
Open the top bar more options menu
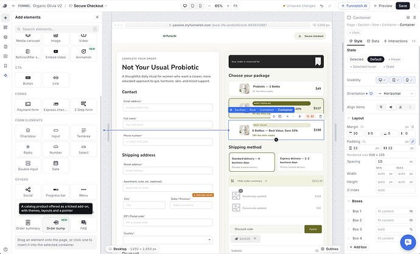pyautogui.click(x=415, y=5)
